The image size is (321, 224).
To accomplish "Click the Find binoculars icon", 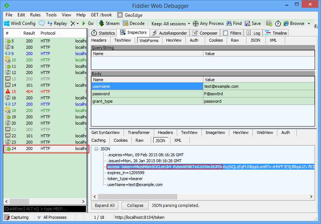I will coord(229,23).
